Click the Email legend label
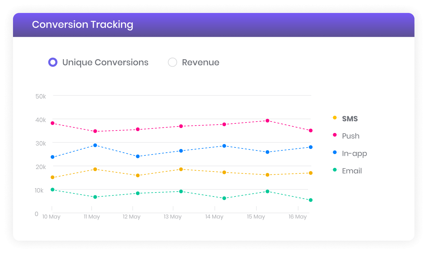The height and width of the screenshot is (253, 427). 352,171
